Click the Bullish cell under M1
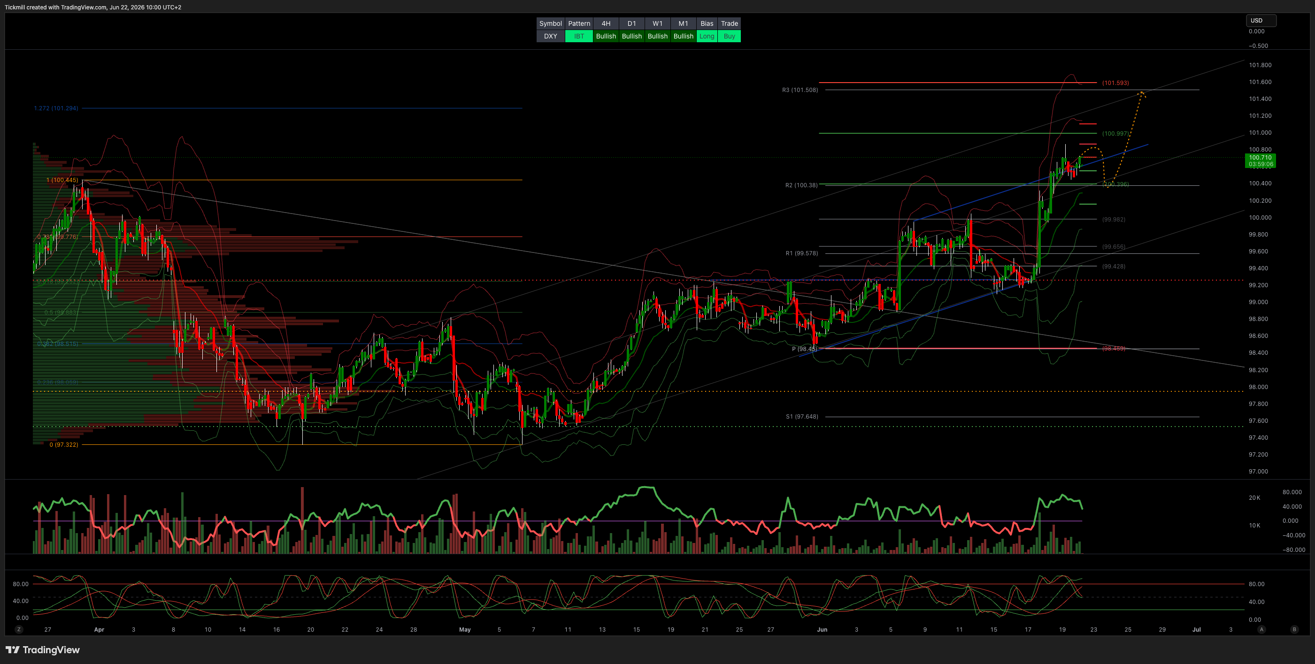 coord(683,36)
